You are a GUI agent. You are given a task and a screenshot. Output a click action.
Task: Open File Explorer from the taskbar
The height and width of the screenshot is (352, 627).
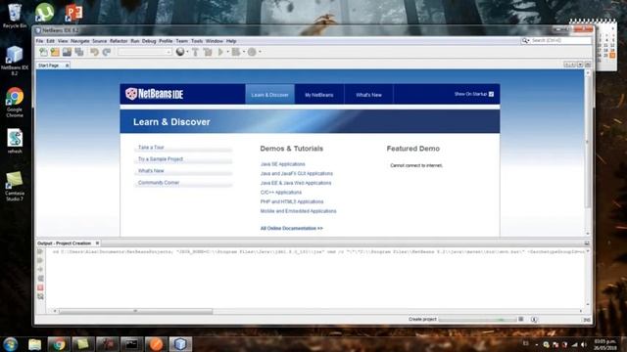35,344
